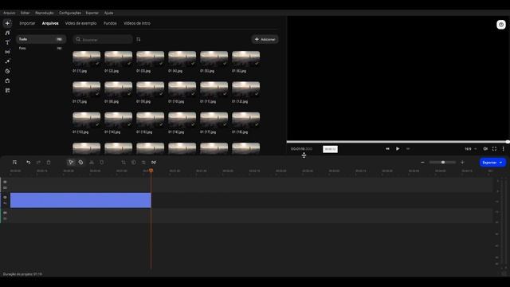Open color adjustments half-circle icon
Image resolution: width=510 pixels, height=287 pixels.
134,163
